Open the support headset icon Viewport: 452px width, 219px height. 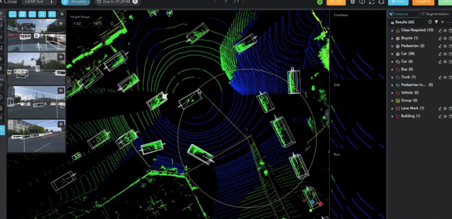tap(381, 2)
